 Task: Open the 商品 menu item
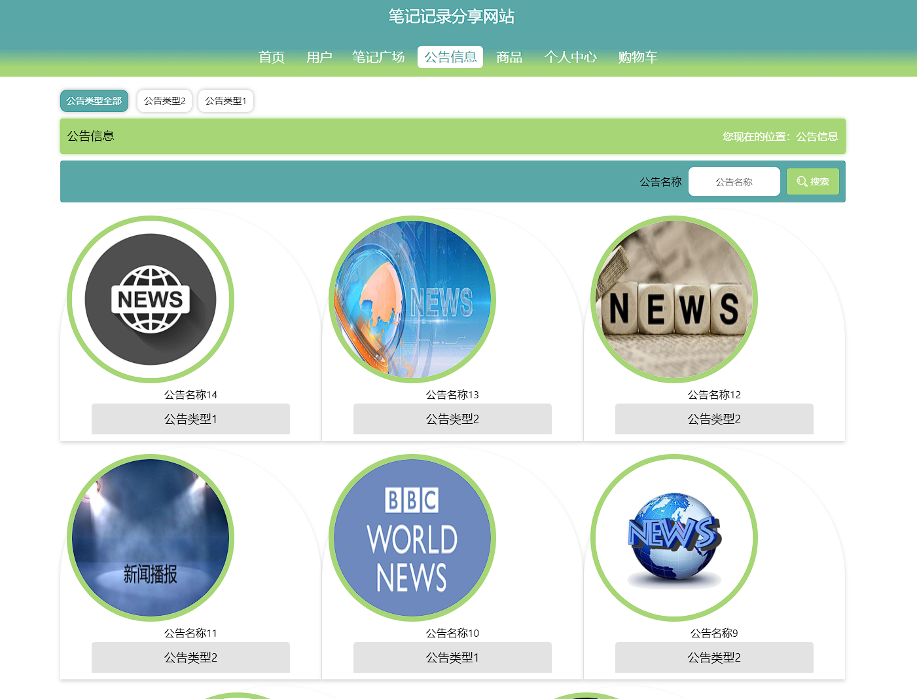pos(509,57)
